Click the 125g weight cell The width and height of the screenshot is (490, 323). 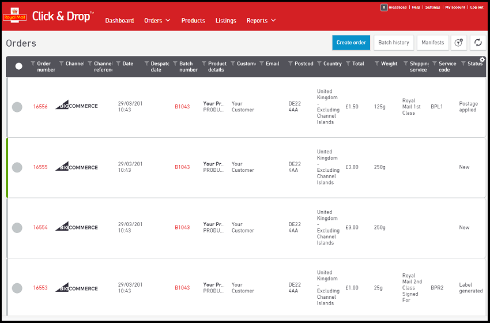(380, 107)
